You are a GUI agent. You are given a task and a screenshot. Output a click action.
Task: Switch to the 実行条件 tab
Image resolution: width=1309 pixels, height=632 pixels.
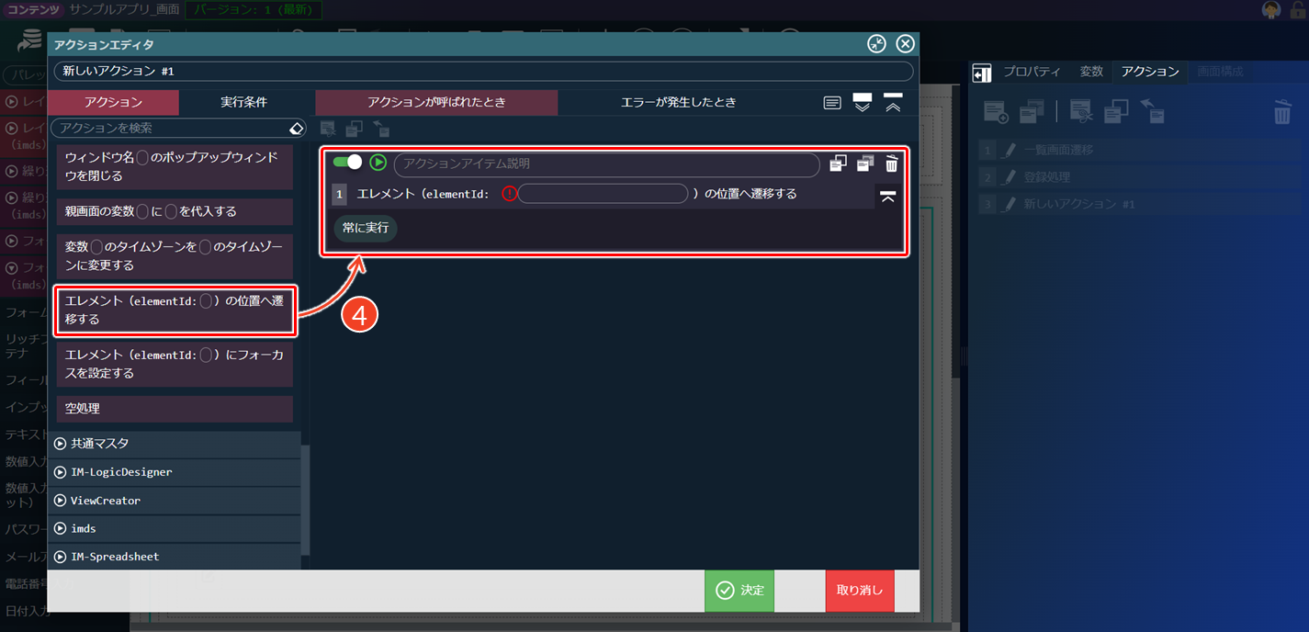(243, 102)
